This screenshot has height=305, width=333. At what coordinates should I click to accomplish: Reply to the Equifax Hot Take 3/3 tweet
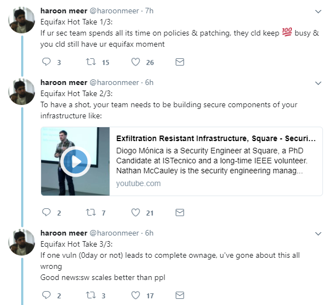pyautogui.click(x=46, y=295)
